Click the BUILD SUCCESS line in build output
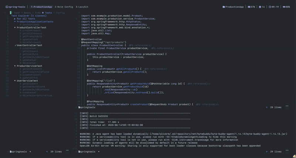Screen dimensions: 296x158 tap(94, 116)
